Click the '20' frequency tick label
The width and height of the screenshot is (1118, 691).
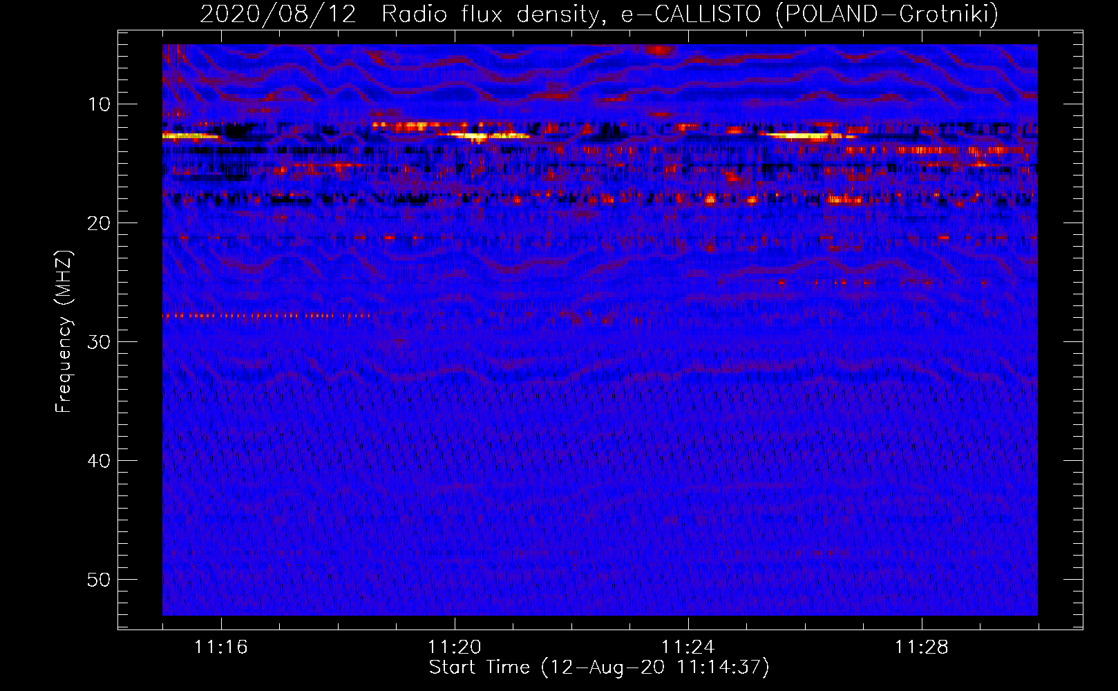(100, 223)
